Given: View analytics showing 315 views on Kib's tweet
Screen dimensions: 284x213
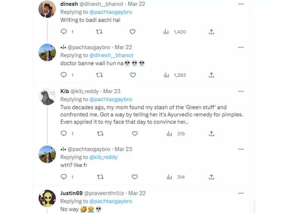Looking at the screenshot, I should point(175,134).
